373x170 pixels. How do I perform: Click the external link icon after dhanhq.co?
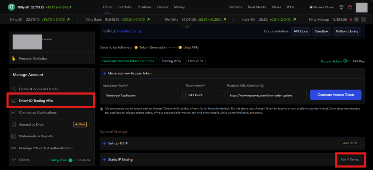140,32
